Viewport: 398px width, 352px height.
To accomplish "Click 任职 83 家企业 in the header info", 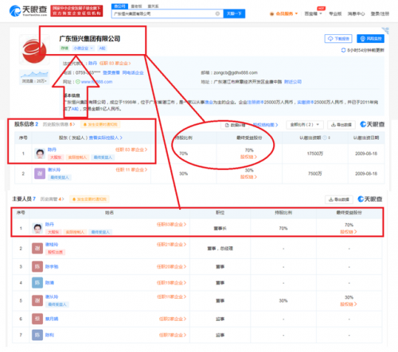I will coord(115,64).
